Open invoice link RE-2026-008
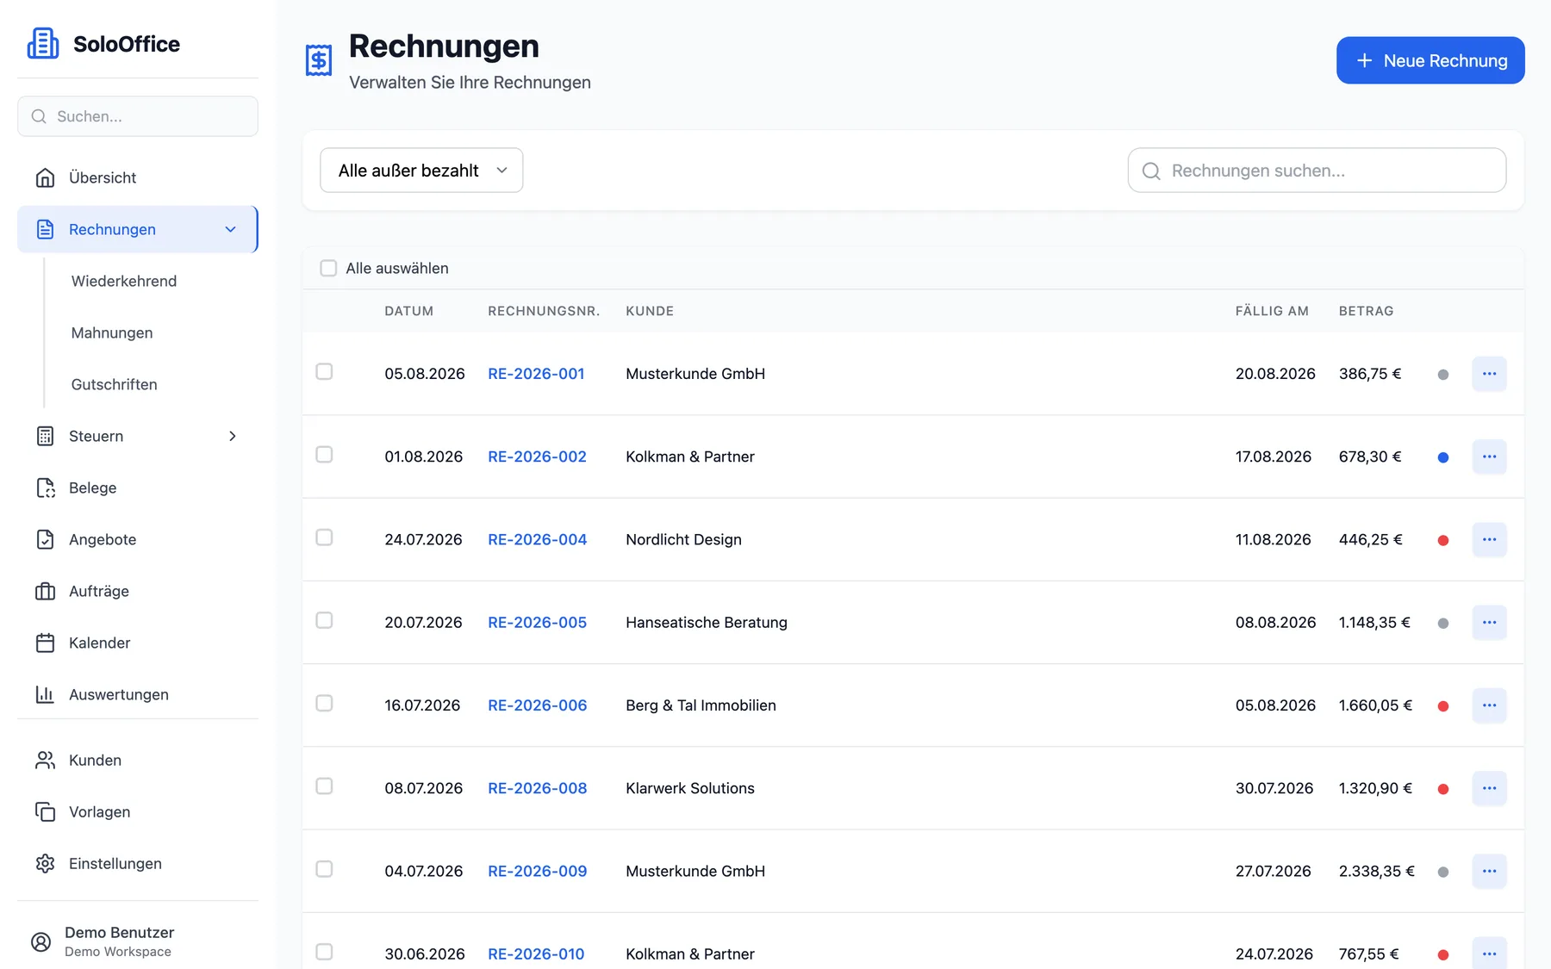The width and height of the screenshot is (1551, 969). pos(537,788)
